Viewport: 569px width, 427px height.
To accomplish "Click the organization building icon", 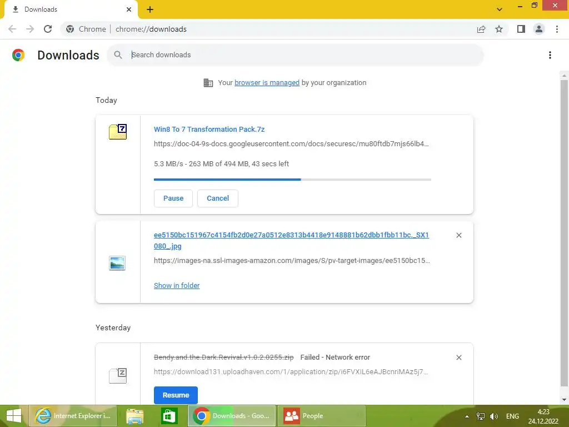I will tap(208, 83).
